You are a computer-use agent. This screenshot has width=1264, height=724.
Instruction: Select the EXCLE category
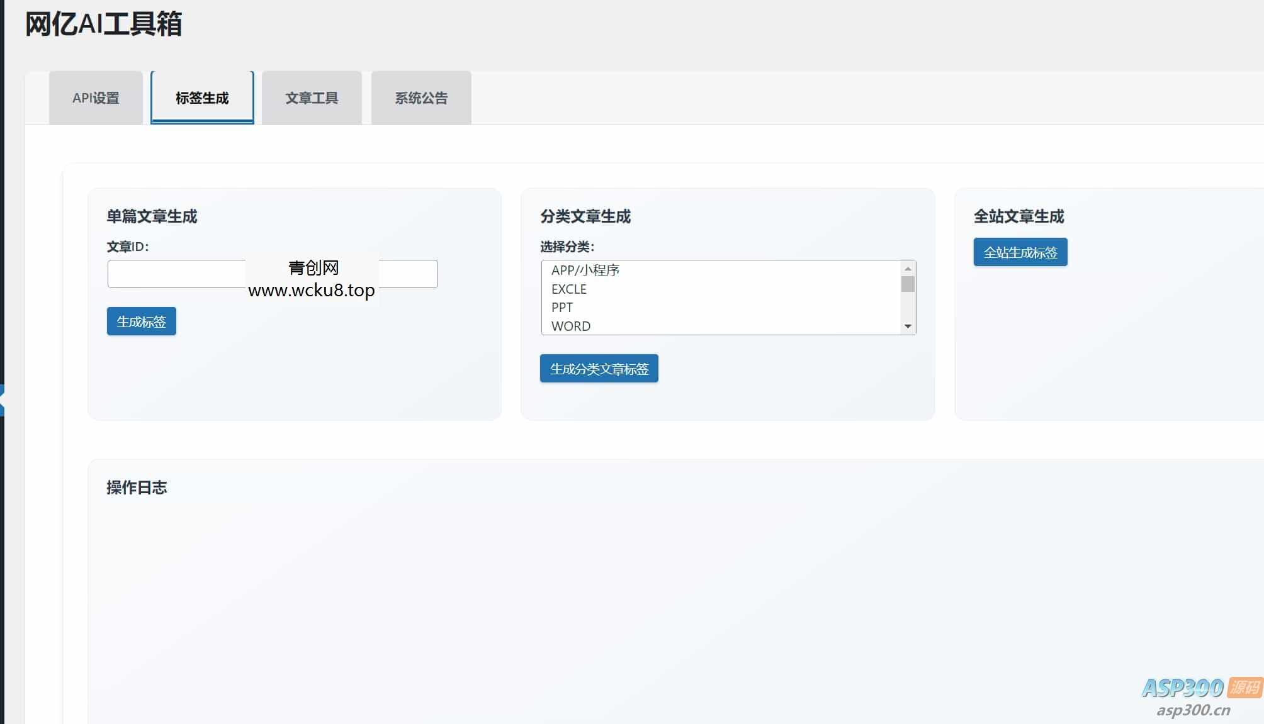568,289
